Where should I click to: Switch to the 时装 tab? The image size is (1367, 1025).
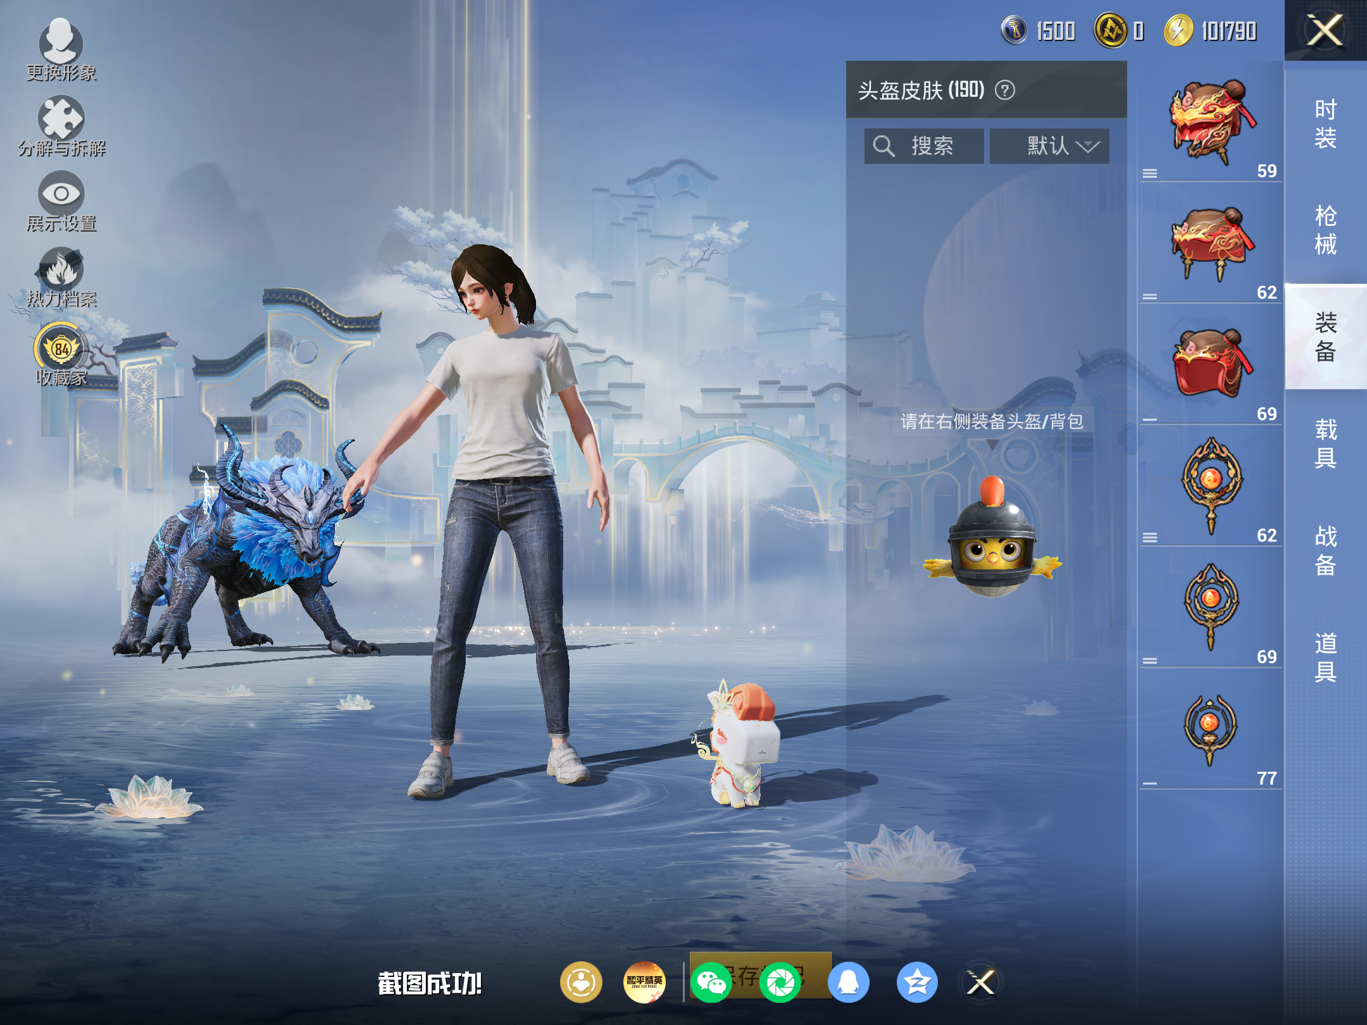point(1325,124)
